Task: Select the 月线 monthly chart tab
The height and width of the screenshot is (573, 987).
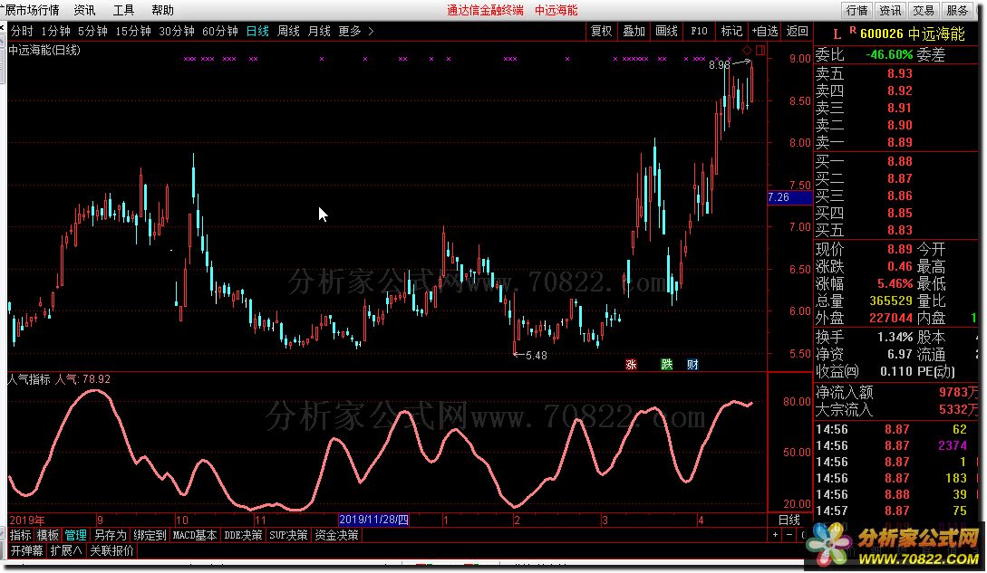Action: point(319,31)
